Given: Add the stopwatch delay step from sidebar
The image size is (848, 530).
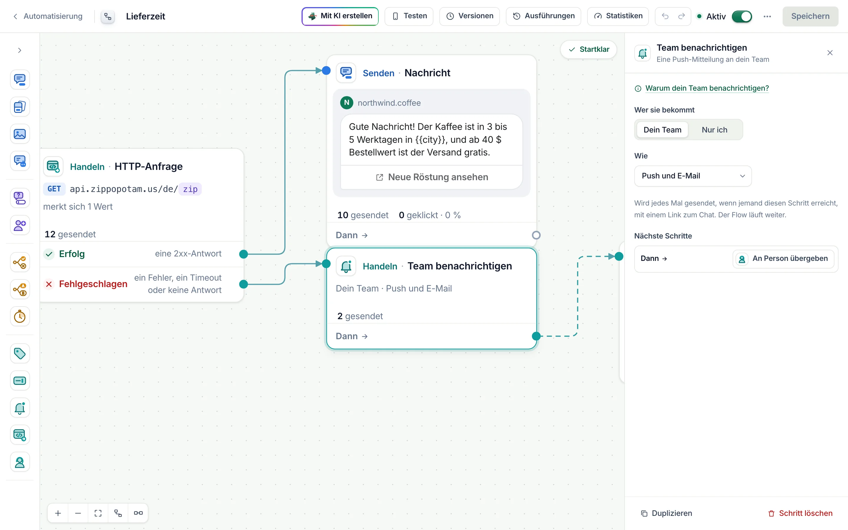Looking at the screenshot, I should click(20, 317).
